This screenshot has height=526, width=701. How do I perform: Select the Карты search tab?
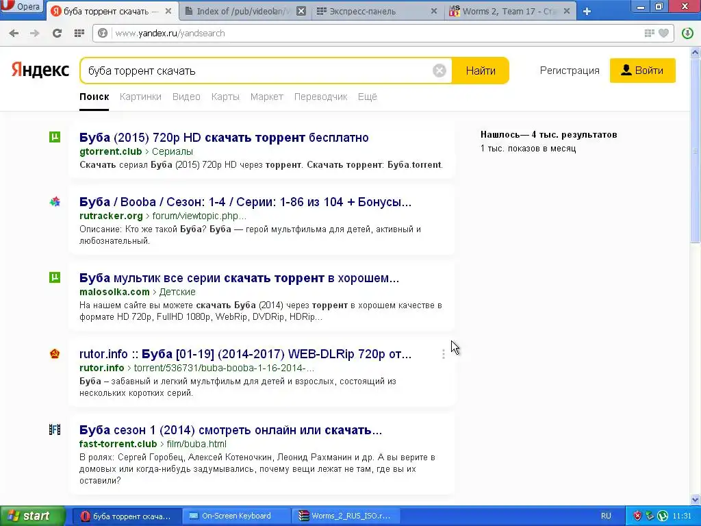[225, 97]
